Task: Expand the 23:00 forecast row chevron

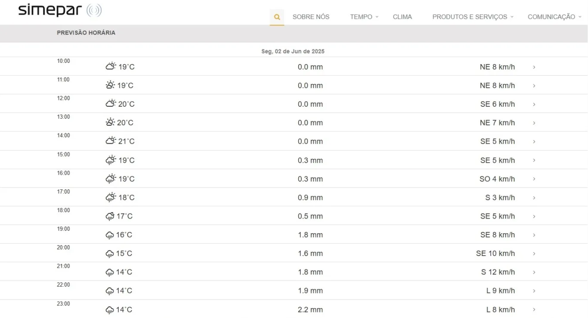Action: pos(534,309)
